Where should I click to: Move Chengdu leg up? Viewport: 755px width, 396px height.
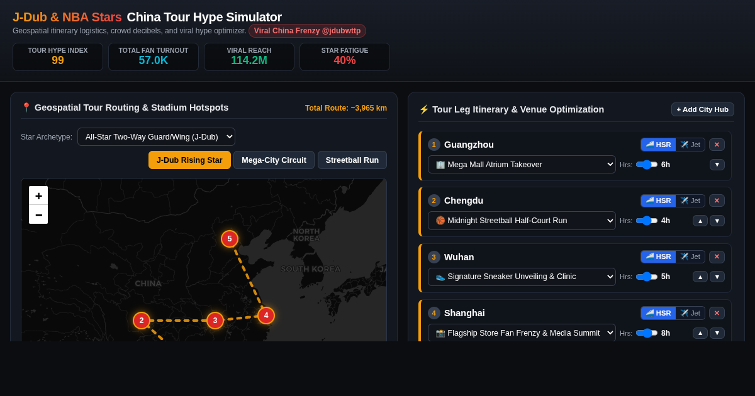click(700, 221)
